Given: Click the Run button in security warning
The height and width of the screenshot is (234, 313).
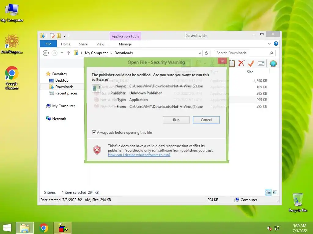Looking at the screenshot, I should [x=176, y=120].
